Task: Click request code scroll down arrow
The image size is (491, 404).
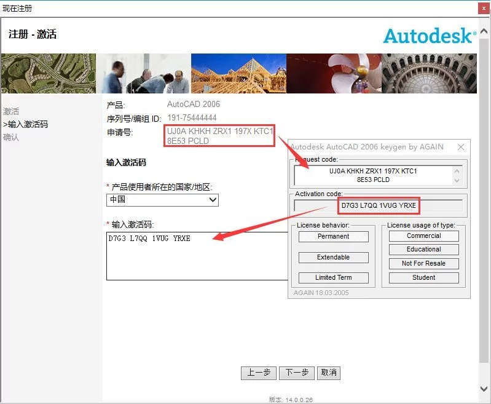Action: tap(457, 181)
